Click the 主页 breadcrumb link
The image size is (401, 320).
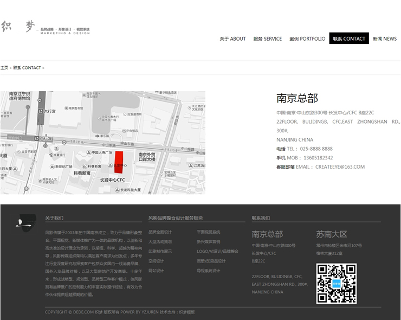(4, 68)
